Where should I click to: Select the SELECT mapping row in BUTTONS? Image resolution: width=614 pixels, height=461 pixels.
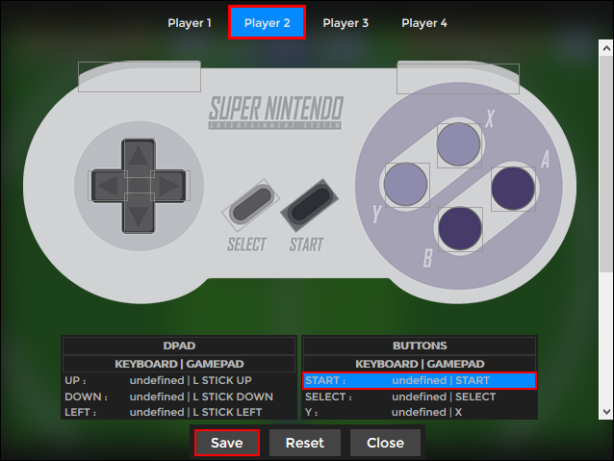coord(420,397)
